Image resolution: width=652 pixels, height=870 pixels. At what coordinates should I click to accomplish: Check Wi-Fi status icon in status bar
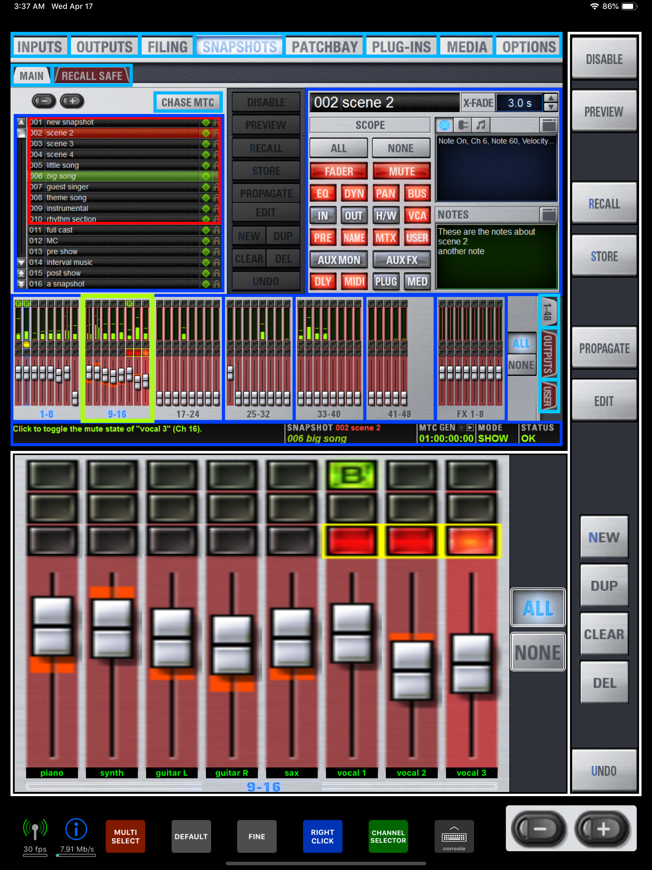(x=594, y=6)
